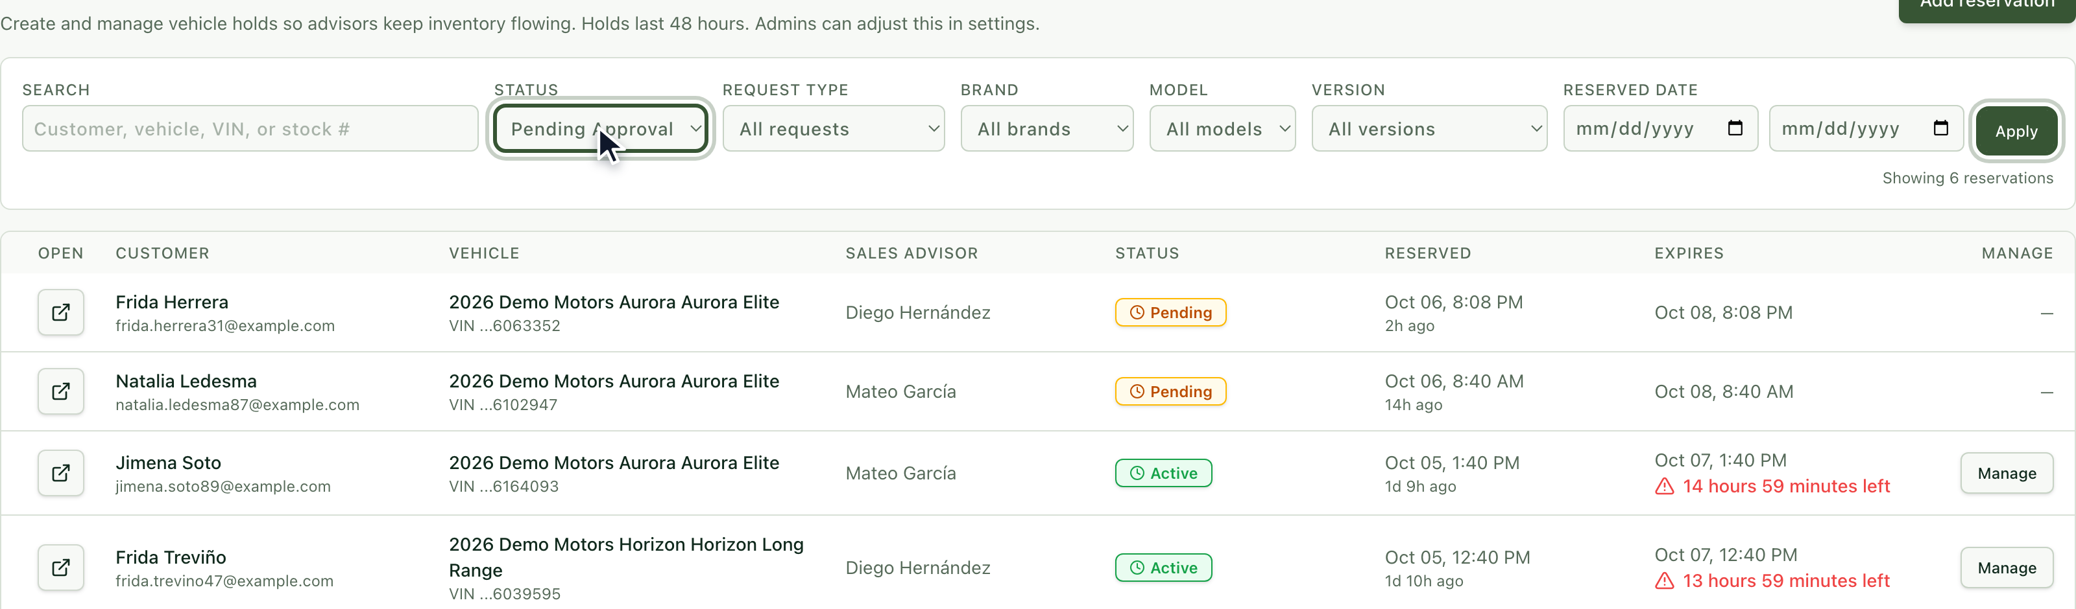Open Frida Herrera's reservation via open icon

pos(60,312)
